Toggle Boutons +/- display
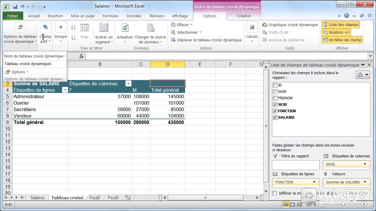Viewport: 376px width, 211px height. click(x=336, y=32)
